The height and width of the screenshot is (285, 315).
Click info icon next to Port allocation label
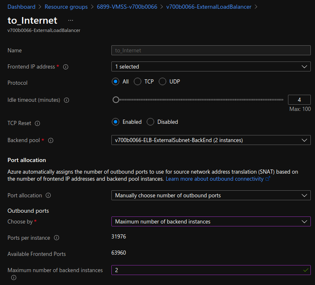(48, 196)
